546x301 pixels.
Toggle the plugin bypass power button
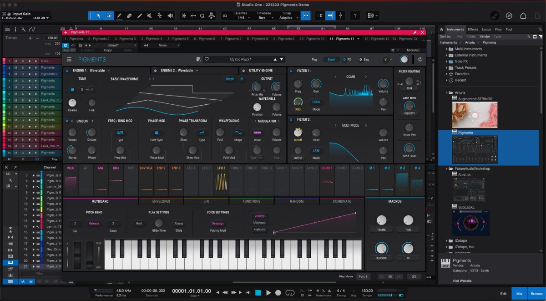coord(66,46)
